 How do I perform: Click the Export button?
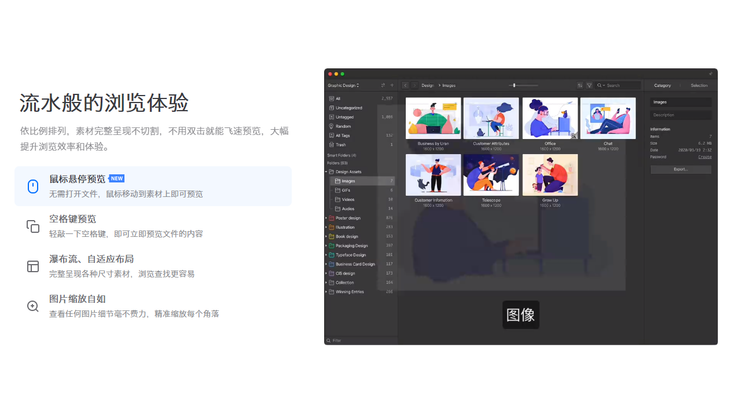point(681,169)
